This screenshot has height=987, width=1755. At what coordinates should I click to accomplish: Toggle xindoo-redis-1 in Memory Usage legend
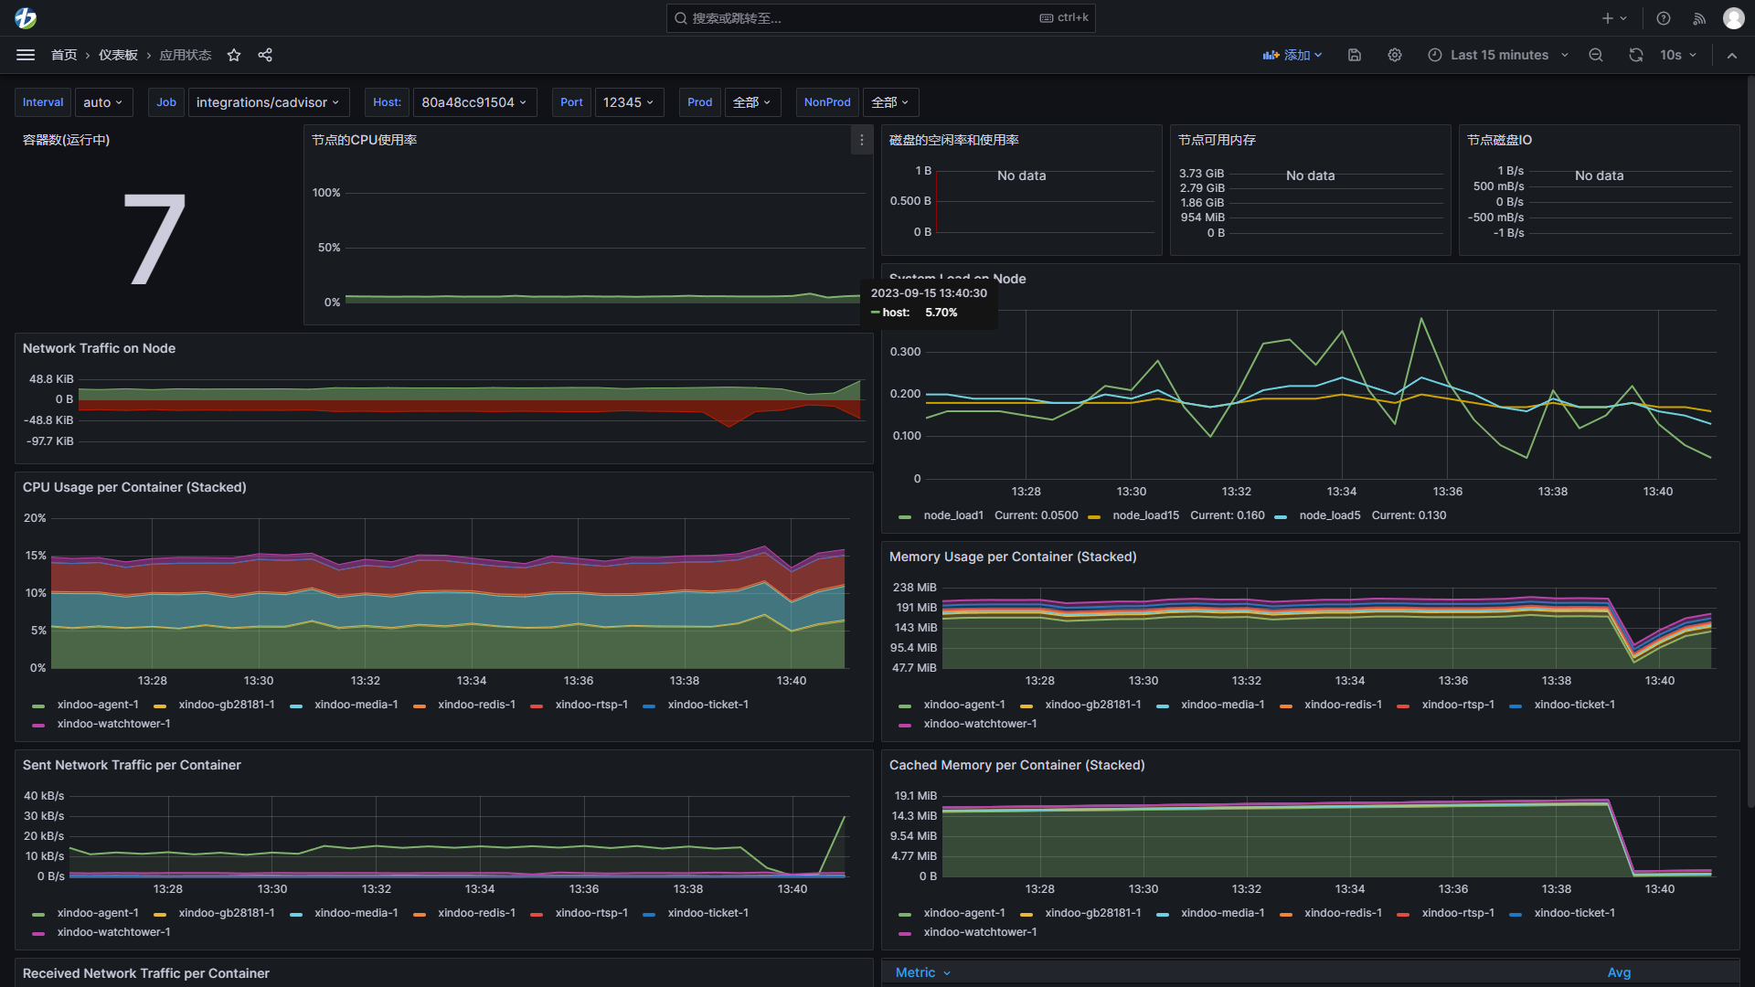pos(1343,705)
